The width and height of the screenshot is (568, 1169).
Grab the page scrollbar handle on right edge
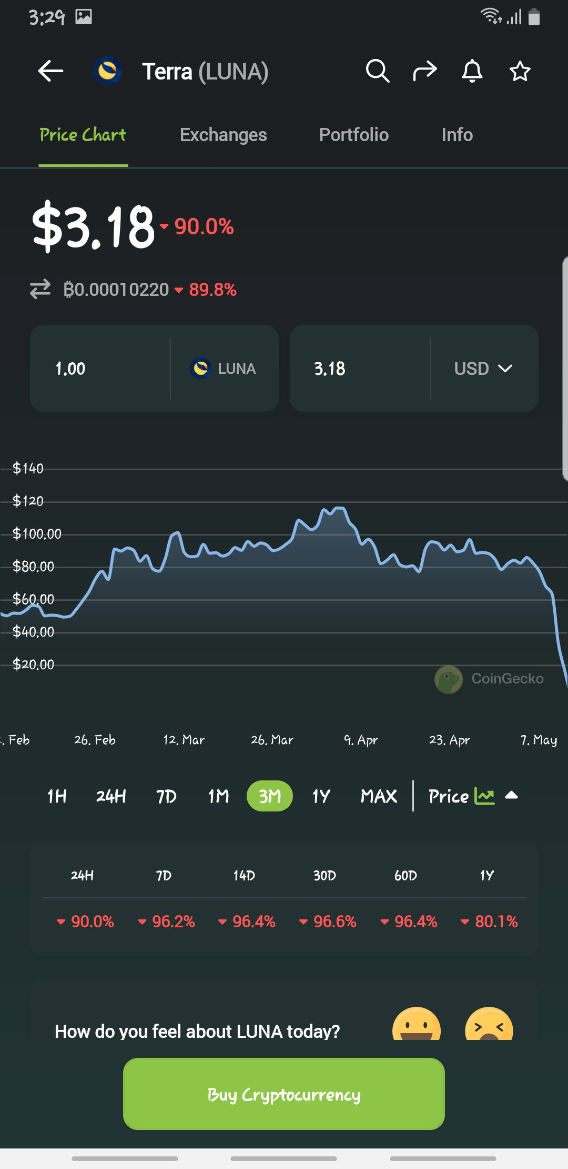click(x=565, y=369)
